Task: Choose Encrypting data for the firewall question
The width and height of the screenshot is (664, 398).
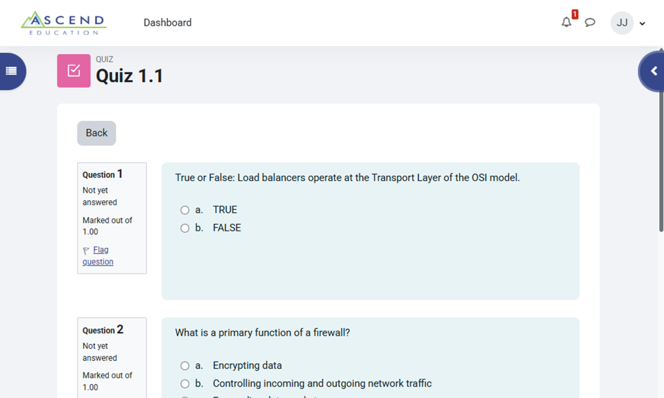Action: pos(185,365)
